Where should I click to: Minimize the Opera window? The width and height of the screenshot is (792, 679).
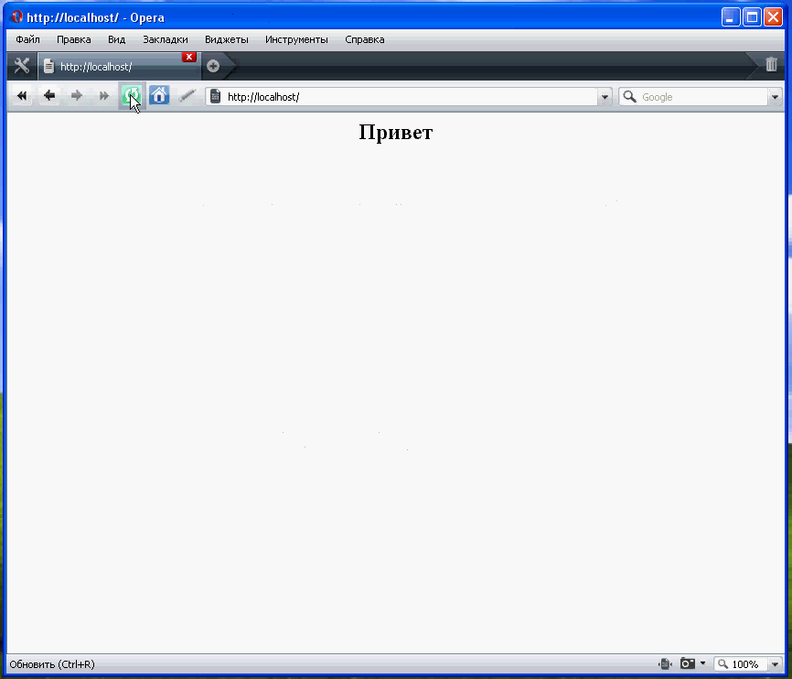pyautogui.click(x=731, y=17)
